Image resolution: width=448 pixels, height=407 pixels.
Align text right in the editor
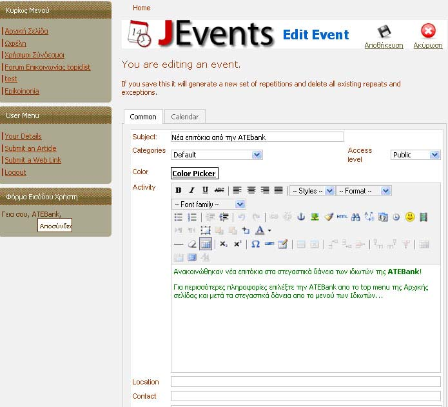265,190
